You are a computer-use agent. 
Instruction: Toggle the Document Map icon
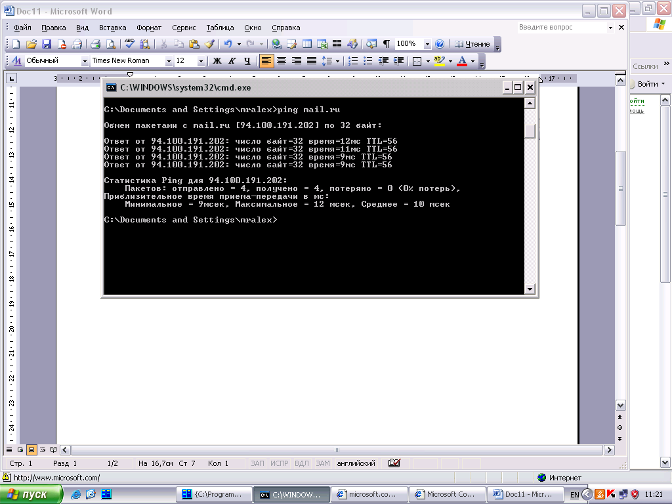pyautogui.click(x=371, y=44)
